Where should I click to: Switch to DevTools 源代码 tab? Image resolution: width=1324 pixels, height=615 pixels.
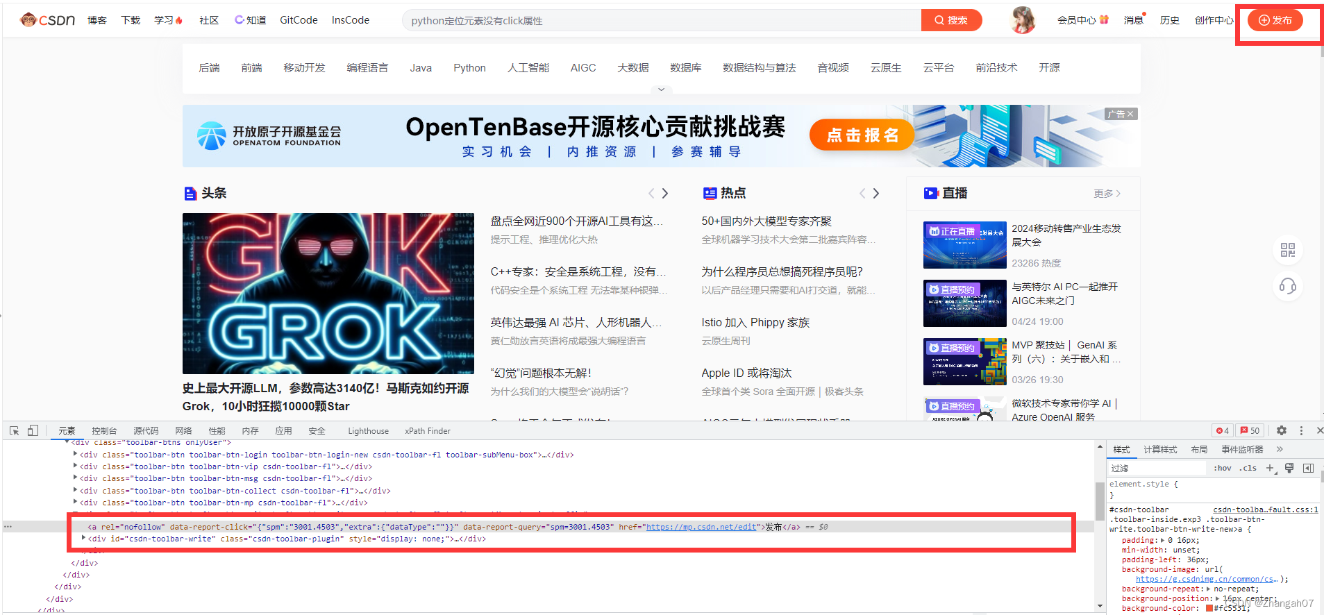click(x=146, y=431)
